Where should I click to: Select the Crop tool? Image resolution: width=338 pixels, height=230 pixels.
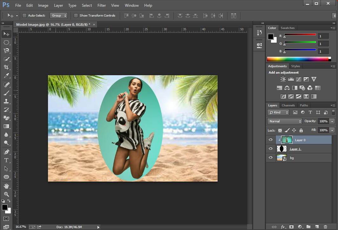pyautogui.click(x=7, y=67)
